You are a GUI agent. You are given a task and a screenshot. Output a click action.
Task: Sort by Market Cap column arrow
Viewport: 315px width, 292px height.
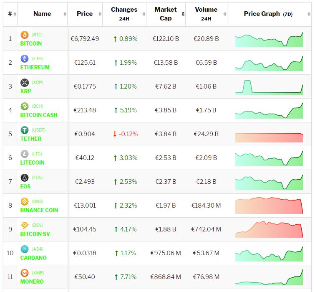pyautogui.click(x=183, y=14)
